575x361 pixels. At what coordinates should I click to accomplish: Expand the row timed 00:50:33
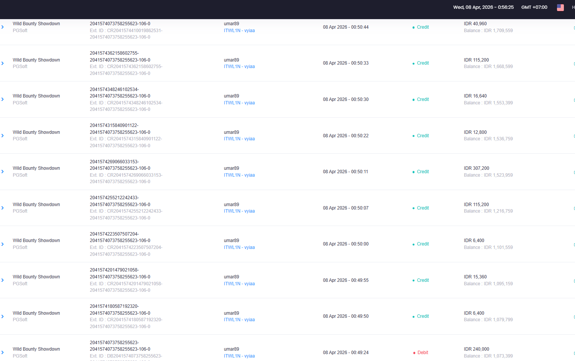(x=3, y=63)
